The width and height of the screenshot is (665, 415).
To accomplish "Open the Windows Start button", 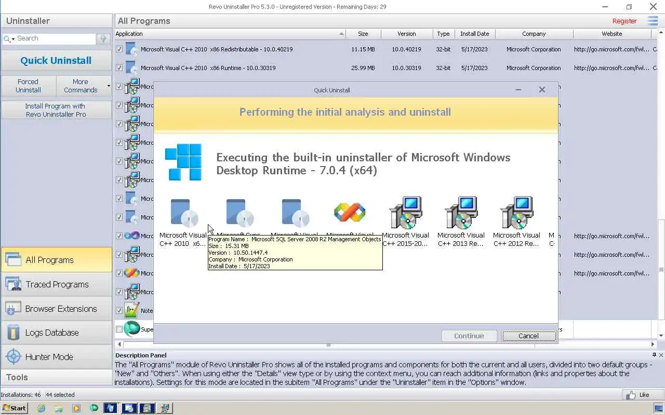I will (x=15, y=408).
